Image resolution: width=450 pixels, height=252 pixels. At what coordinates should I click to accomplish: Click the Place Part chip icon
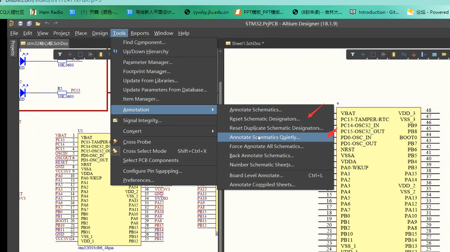tap(393, 54)
